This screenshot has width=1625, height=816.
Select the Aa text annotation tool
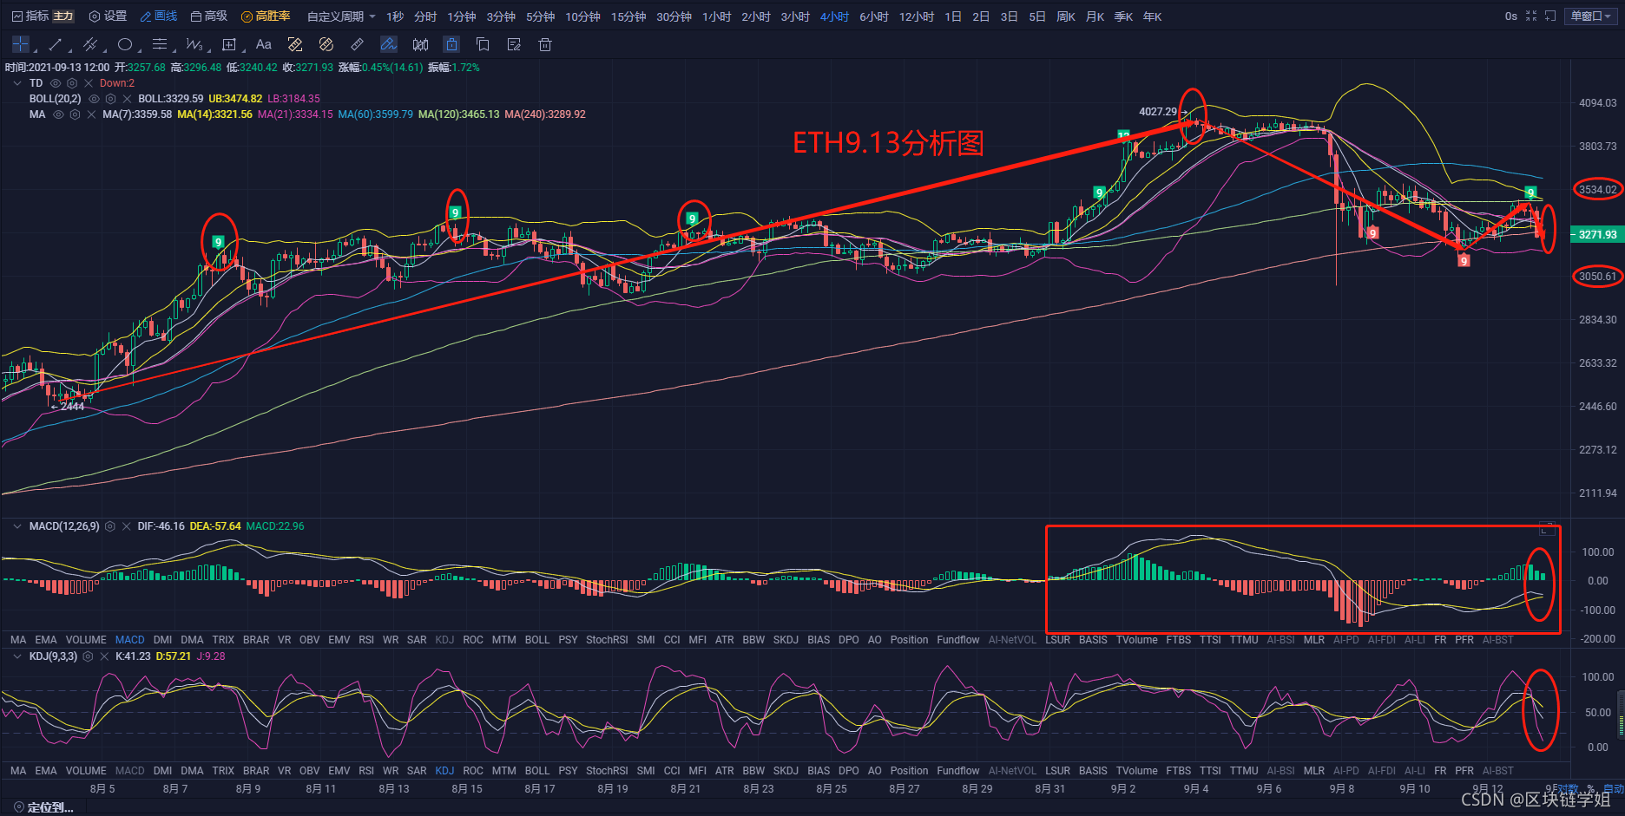tap(264, 44)
